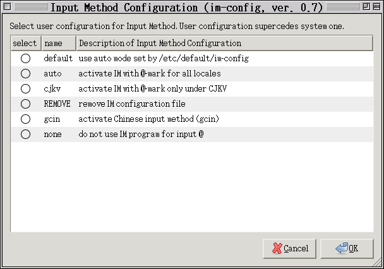Click the gcin name cell

coord(53,119)
